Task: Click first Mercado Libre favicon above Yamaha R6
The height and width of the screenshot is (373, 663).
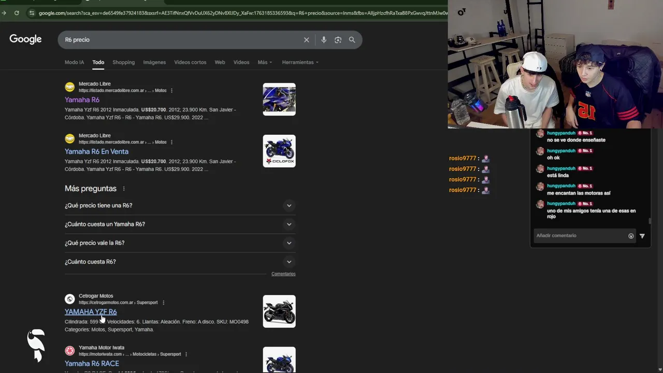Action: click(x=70, y=87)
